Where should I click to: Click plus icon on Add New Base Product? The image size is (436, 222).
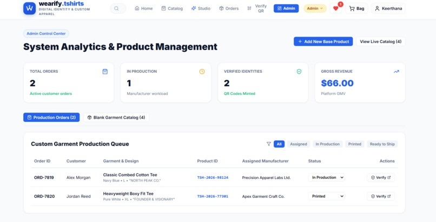300,41
